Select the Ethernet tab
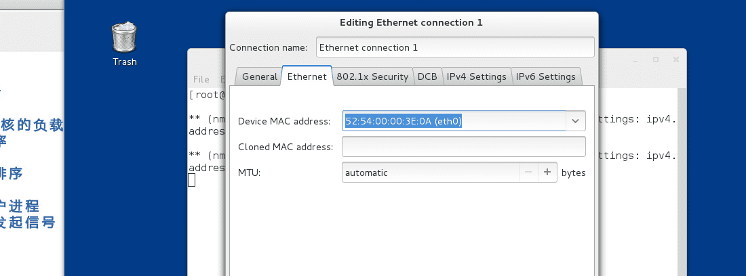This screenshot has height=276, width=746. tap(307, 76)
